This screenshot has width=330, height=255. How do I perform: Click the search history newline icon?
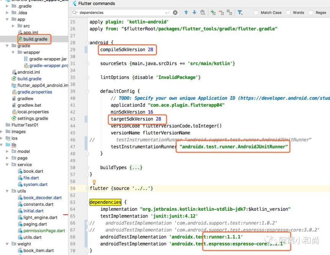(167, 13)
